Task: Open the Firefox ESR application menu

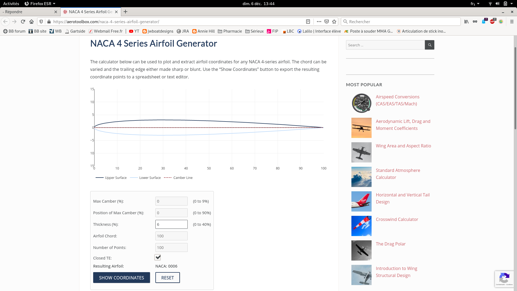Action: click(x=40, y=4)
